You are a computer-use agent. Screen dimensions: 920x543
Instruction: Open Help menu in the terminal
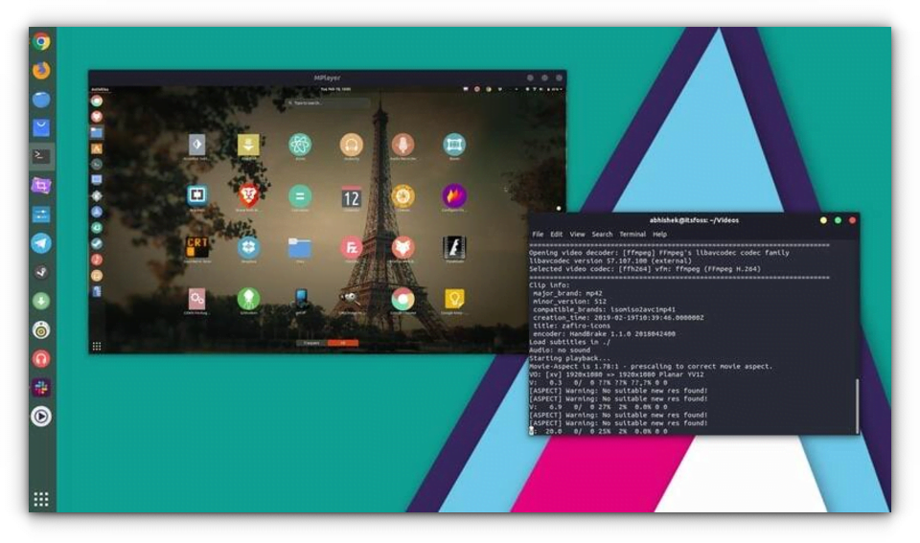point(660,234)
